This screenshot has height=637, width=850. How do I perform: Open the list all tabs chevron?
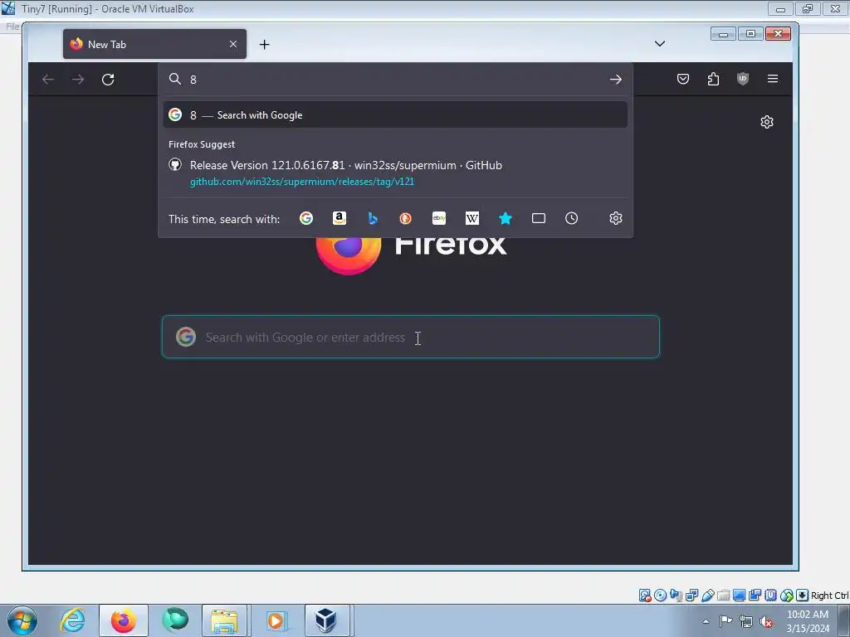click(x=660, y=44)
